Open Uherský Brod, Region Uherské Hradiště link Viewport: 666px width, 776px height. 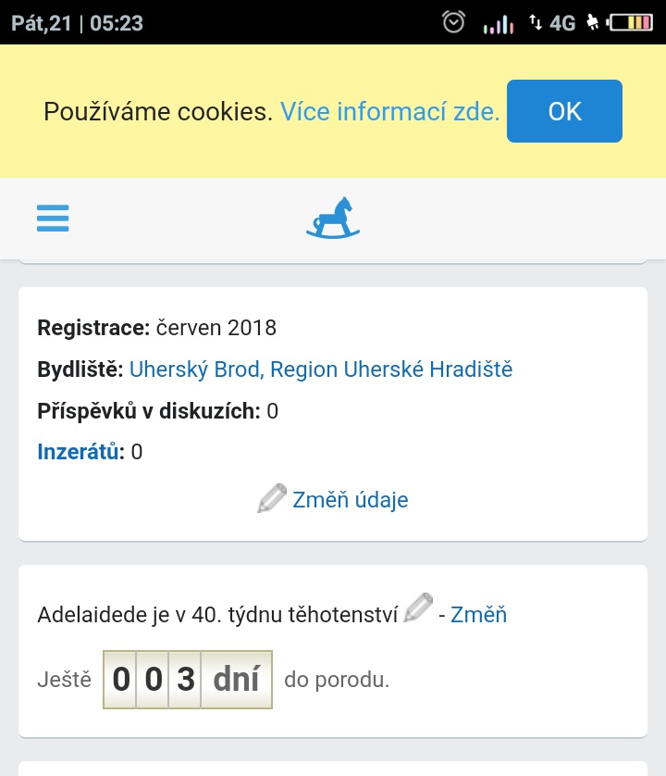320,369
